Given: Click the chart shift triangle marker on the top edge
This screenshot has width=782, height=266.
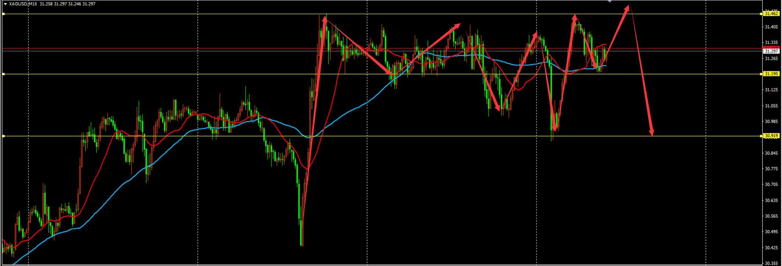Looking at the screenshot, I should [610, 1].
